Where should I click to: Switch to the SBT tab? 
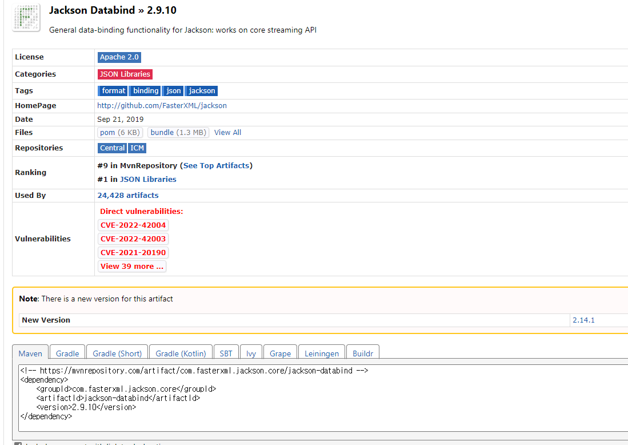click(x=226, y=352)
